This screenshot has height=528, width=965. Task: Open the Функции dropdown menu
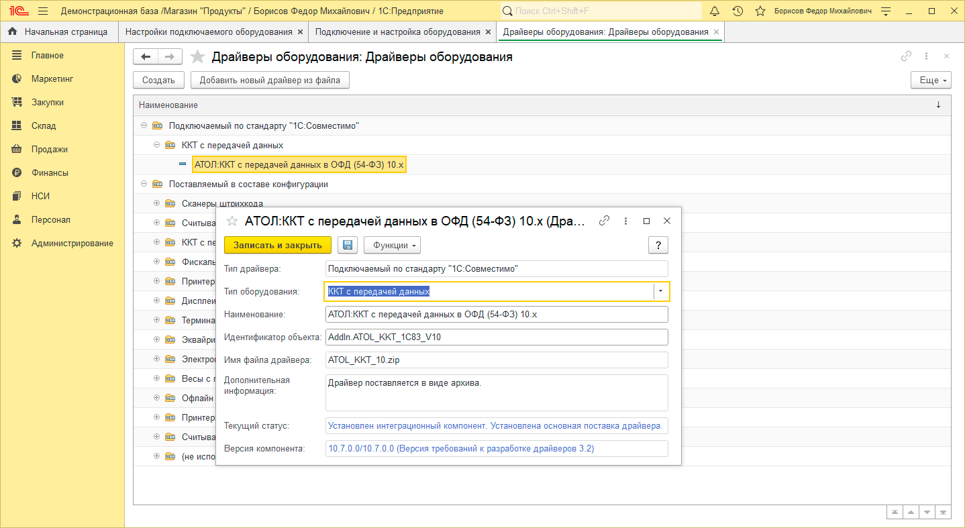tap(392, 245)
